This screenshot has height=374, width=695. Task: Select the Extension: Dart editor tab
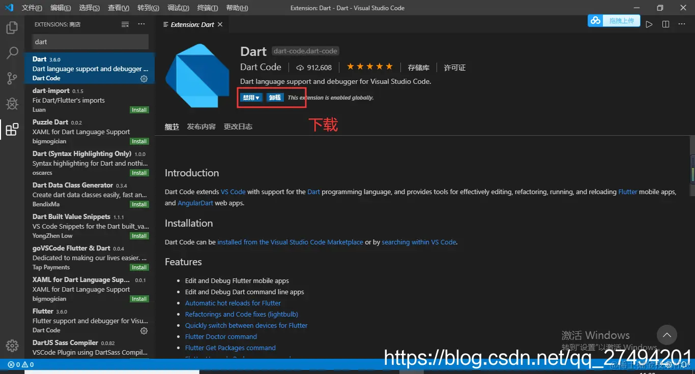[192, 24]
